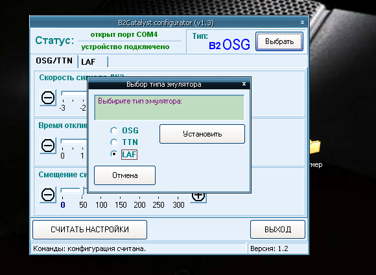Click the 300 tick label on Смещение scale
This screenshot has width=376, height=275.
178,205
